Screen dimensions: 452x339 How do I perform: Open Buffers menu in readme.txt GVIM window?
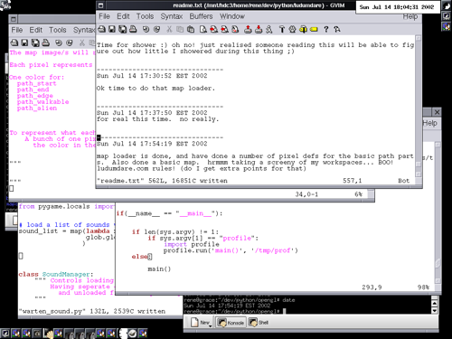point(201,16)
